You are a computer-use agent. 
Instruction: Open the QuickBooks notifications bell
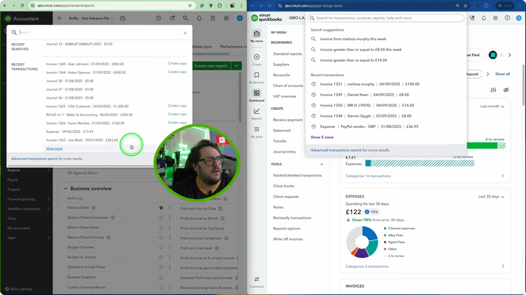click(484, 18)
